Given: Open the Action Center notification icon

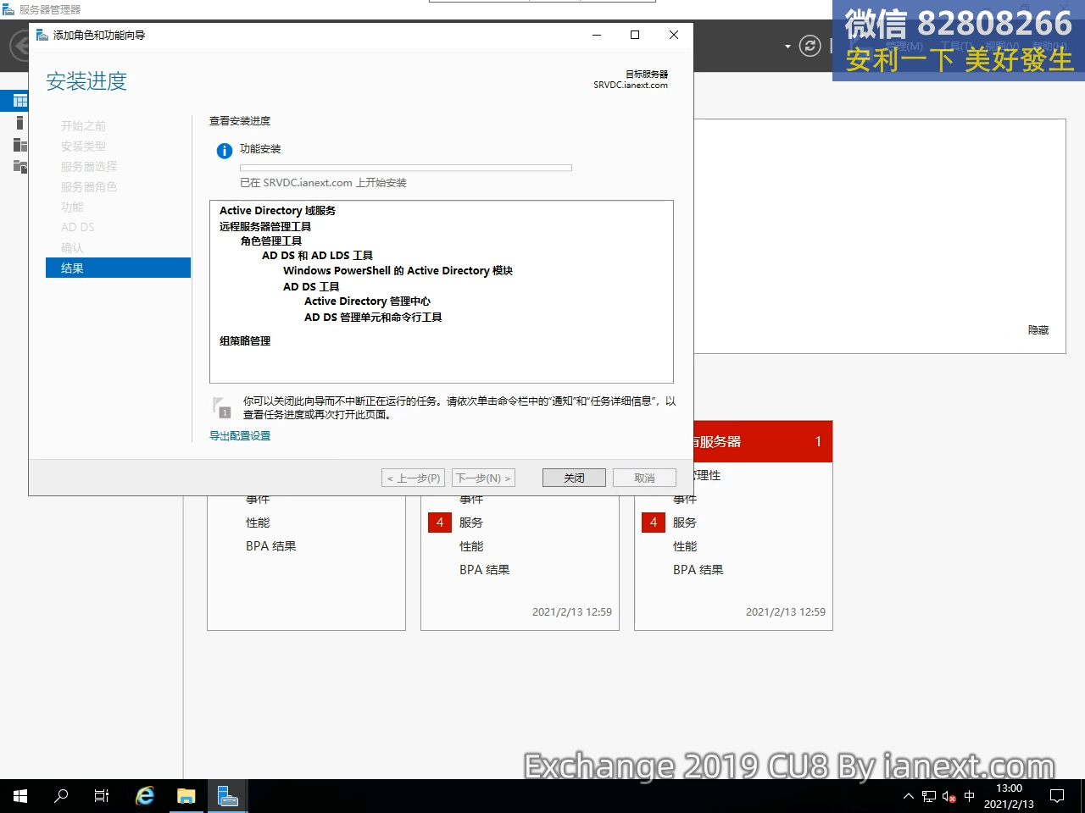Looking at the screenshot, I should coord(1057,796).
